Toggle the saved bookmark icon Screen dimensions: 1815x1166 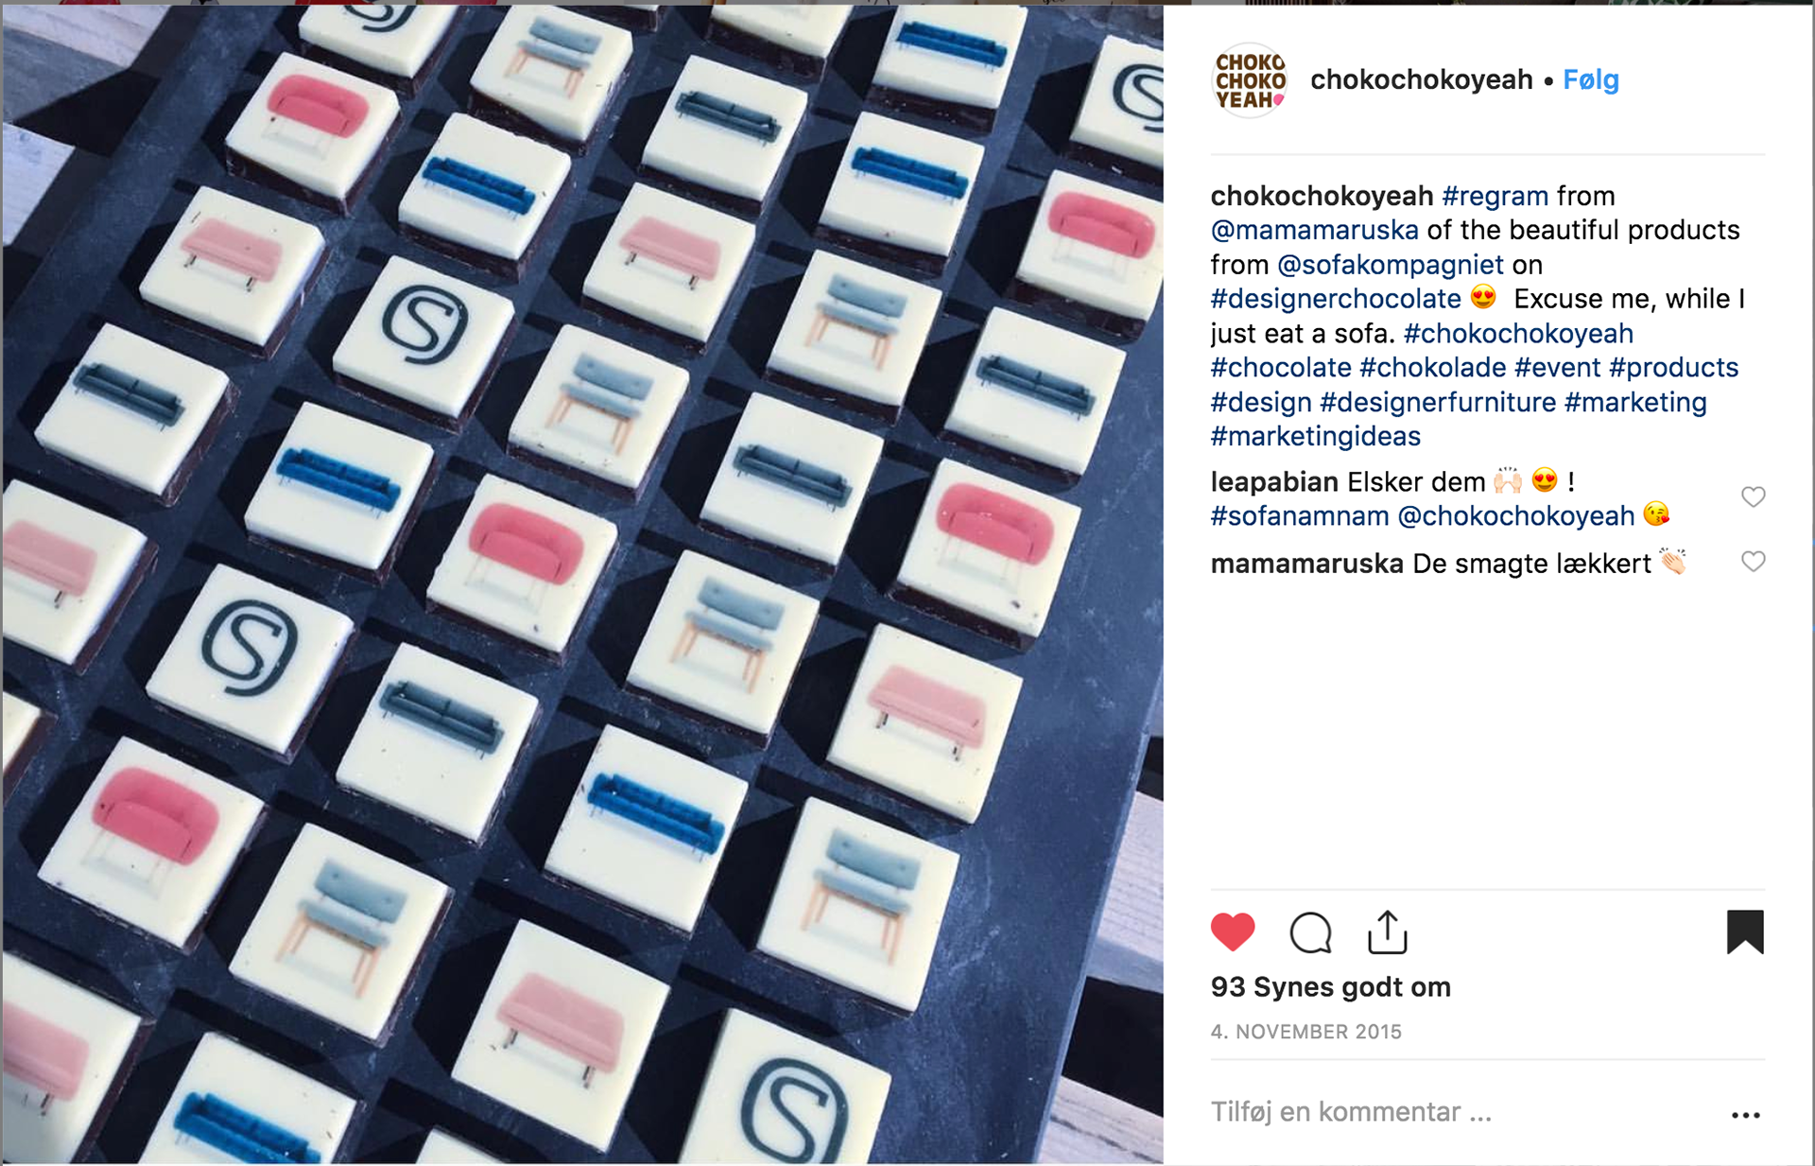coord(1745,932)
